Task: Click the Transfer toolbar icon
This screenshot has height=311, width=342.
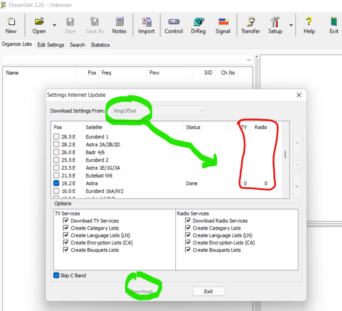Action: click(x=250, y=25)
